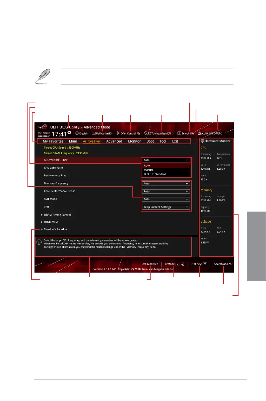266x401 pixels.
Task: Open Search(F9) in the top bar
Action: point(186,133)
